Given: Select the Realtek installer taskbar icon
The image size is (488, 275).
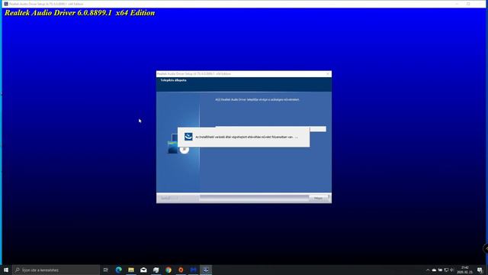Looking at the screenshot, I should 206,270.
